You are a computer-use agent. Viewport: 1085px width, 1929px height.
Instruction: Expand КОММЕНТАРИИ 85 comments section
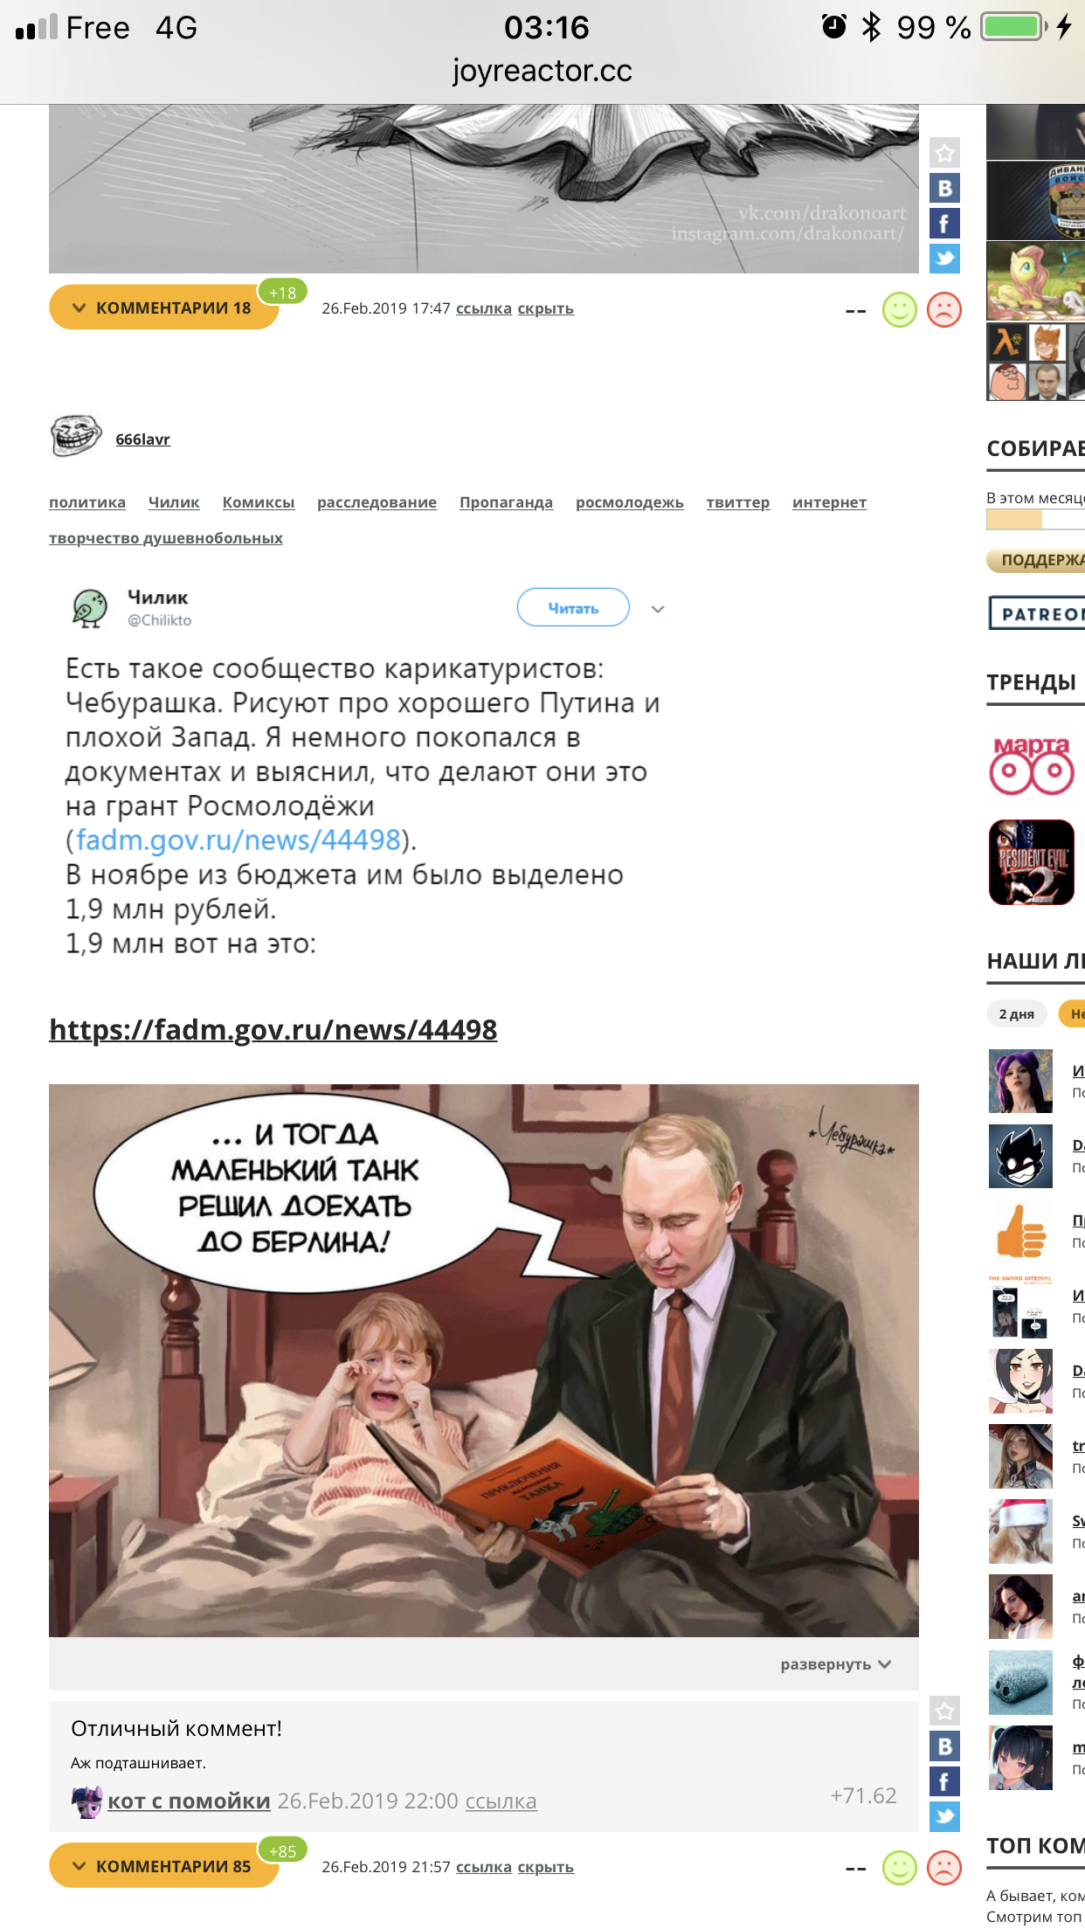click(163, 1866)
